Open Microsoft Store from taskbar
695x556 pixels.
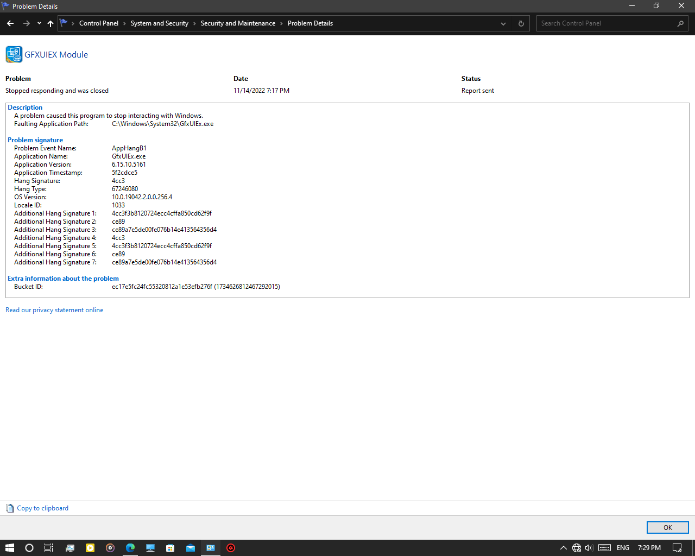pos(170,548)
